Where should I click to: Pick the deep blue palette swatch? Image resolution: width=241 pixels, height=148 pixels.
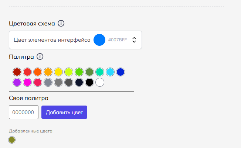120,72
